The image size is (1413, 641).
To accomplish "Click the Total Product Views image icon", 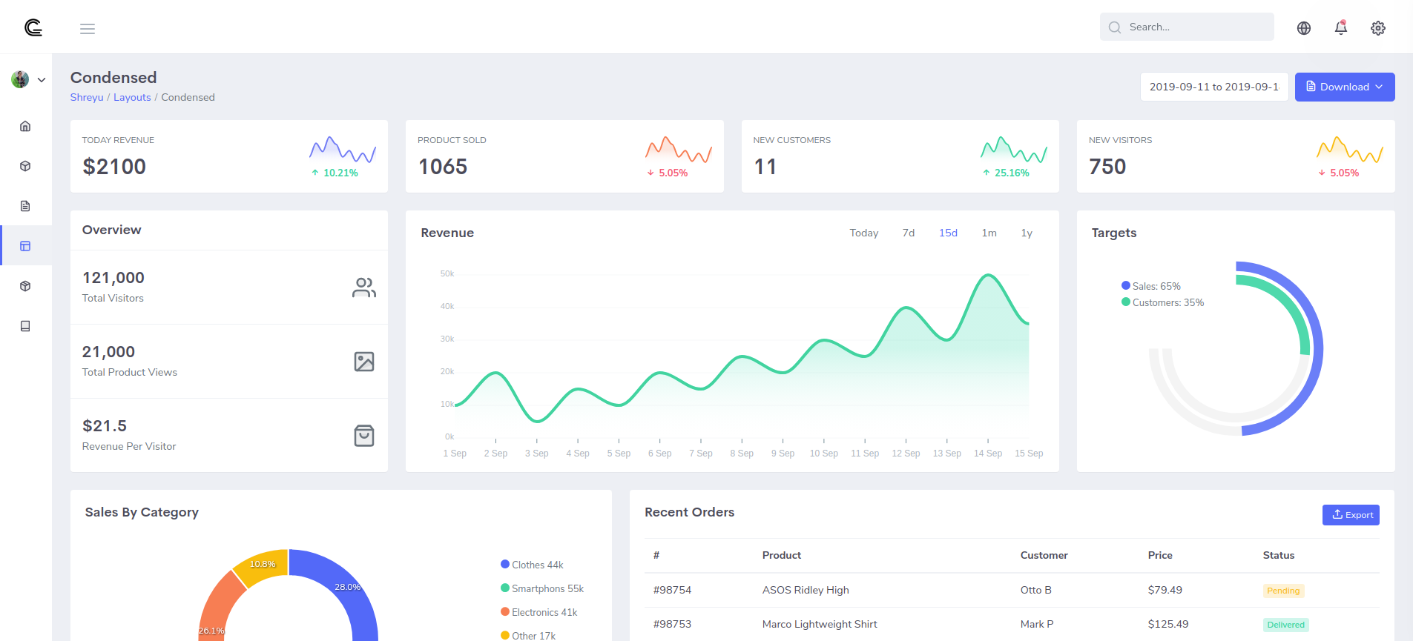I will point(364,362).
